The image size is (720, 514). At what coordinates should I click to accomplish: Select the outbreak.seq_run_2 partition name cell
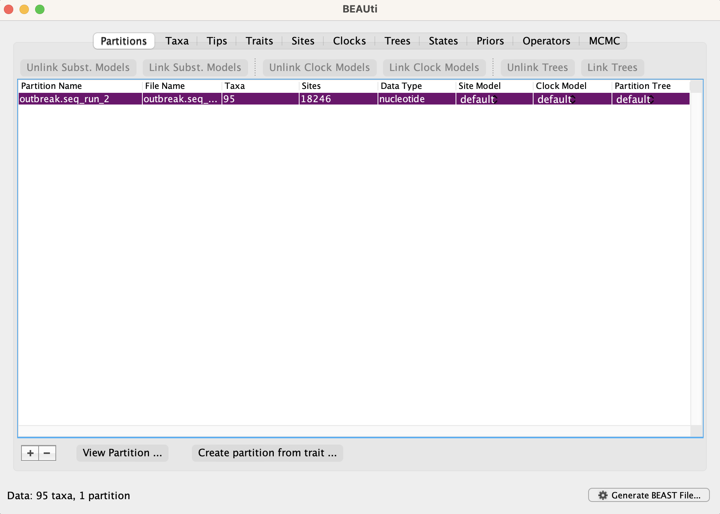[80, 99]
